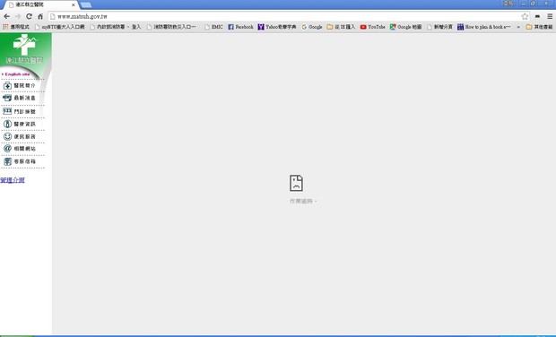This screenshot has height=337, width=556.
Task: Click the browser back arrow
Action: (7, 16)
